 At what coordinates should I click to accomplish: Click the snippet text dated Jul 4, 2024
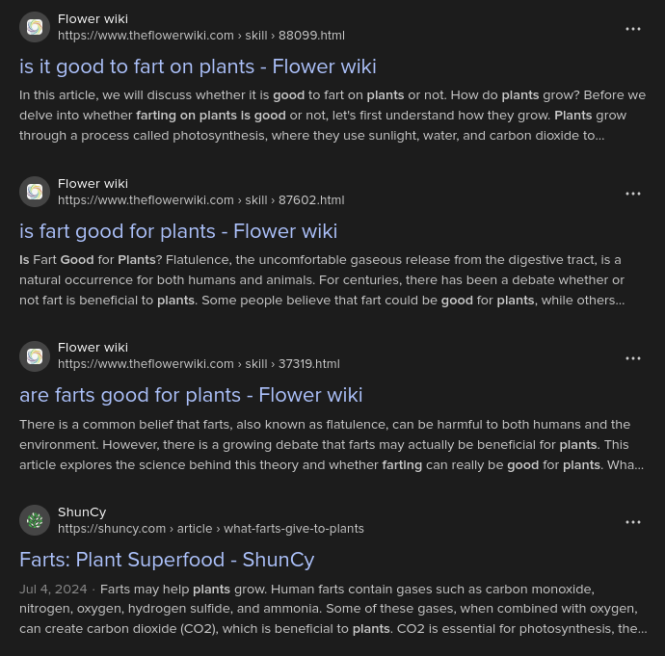[x=332, y=609]
